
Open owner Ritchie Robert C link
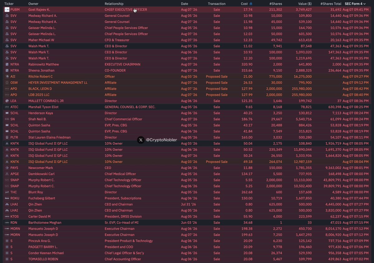coord(41,77)
